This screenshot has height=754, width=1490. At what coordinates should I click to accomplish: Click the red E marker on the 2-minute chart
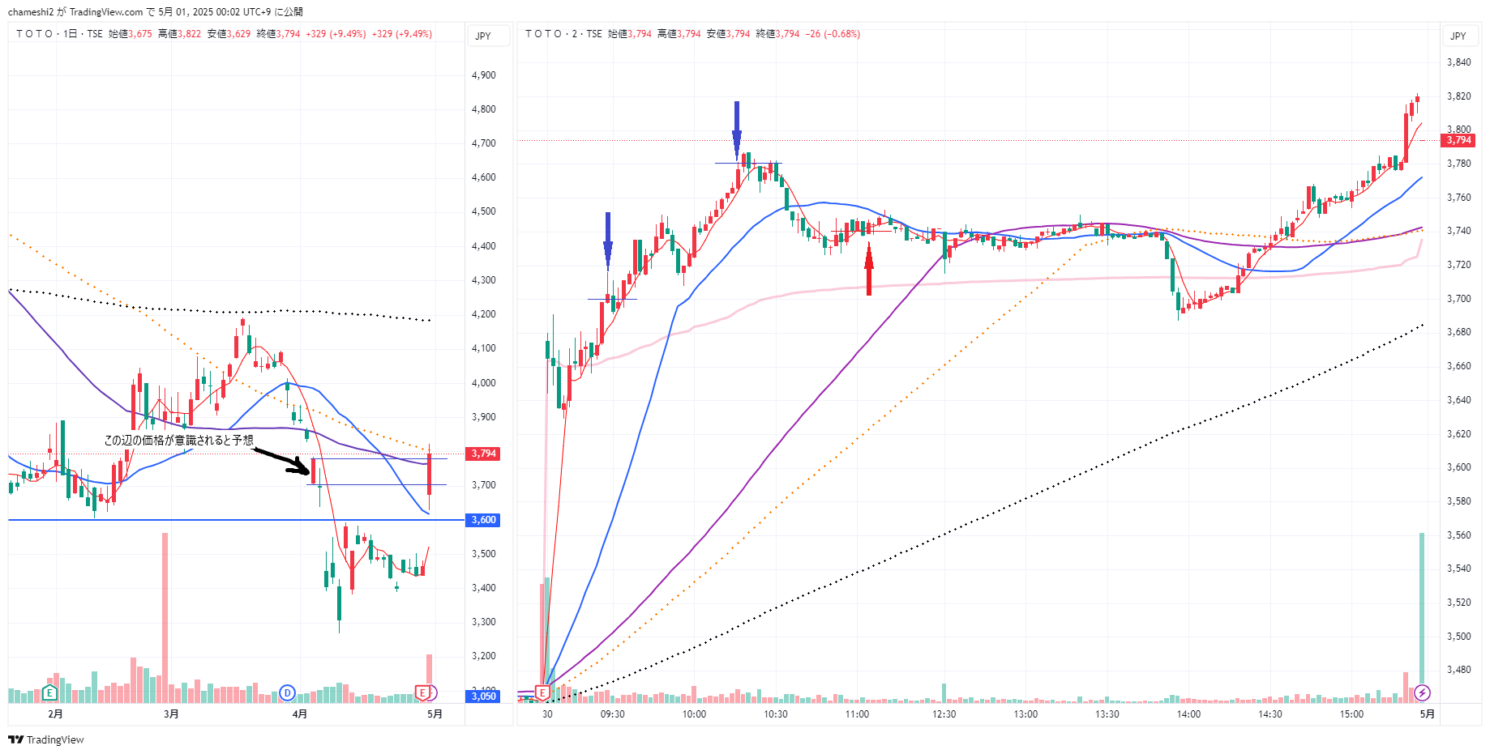542,692
